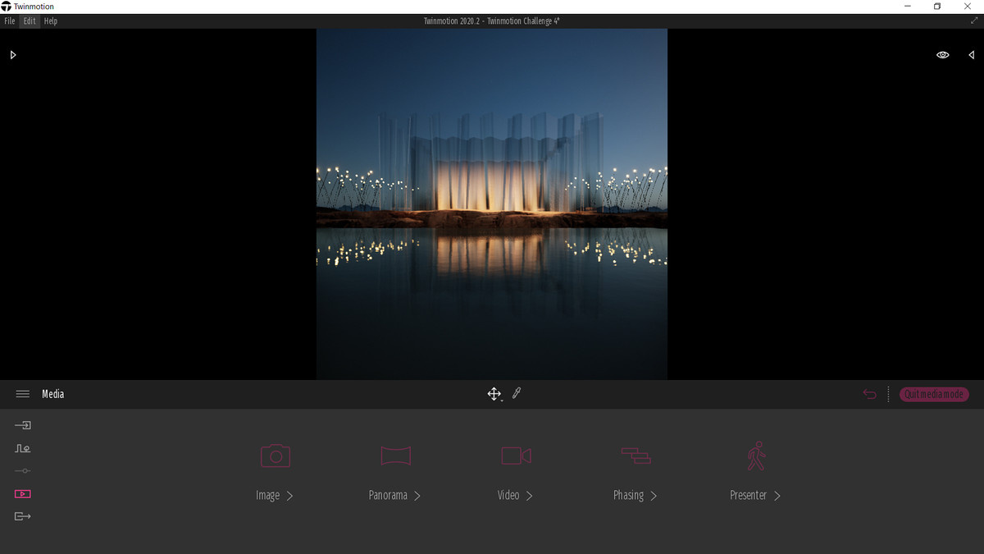This screenshot has height=554, width=984.
Task: Expand the left panel arrow
Action: click(12, 55)
